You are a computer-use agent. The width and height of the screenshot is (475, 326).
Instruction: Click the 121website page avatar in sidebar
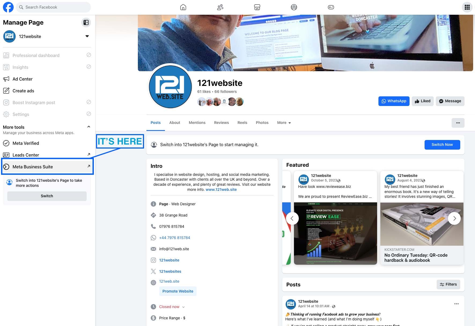[x=9, y=36]
